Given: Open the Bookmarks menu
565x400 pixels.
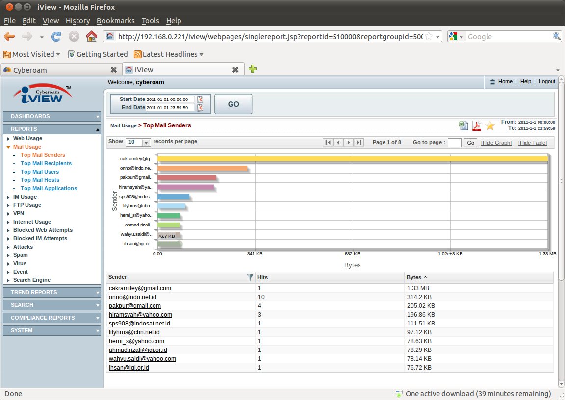Looking at the screenshot, I should (x=115, y=21).
